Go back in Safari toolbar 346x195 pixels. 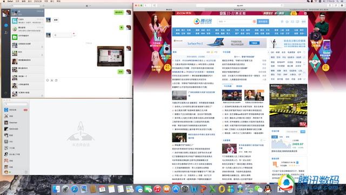coord(145,5)
